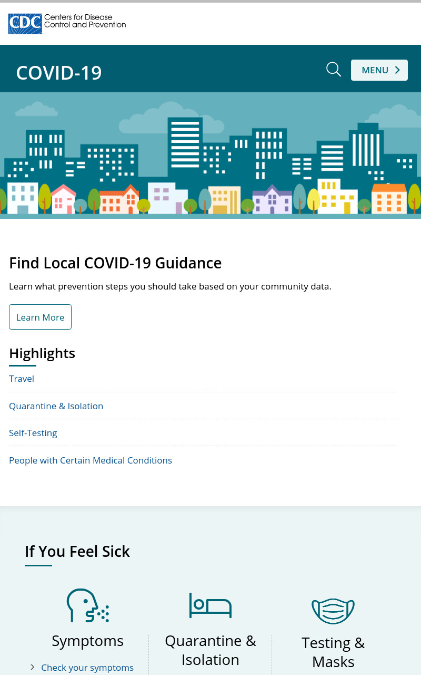
Task: Follow the Check your symptoms link
Action: click(x=87, y=668)
